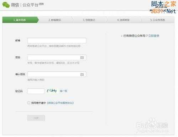Select step 5 公众号信息 tab
The width and height of the screenshot is (178, 137).
point(158,20)
